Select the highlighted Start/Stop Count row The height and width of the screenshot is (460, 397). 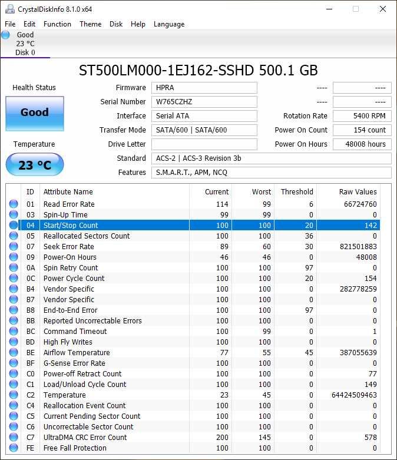[200, 225]
